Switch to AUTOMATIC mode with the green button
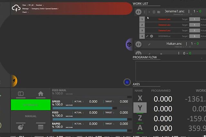This screenshot has width=206, height=137. 31,105
